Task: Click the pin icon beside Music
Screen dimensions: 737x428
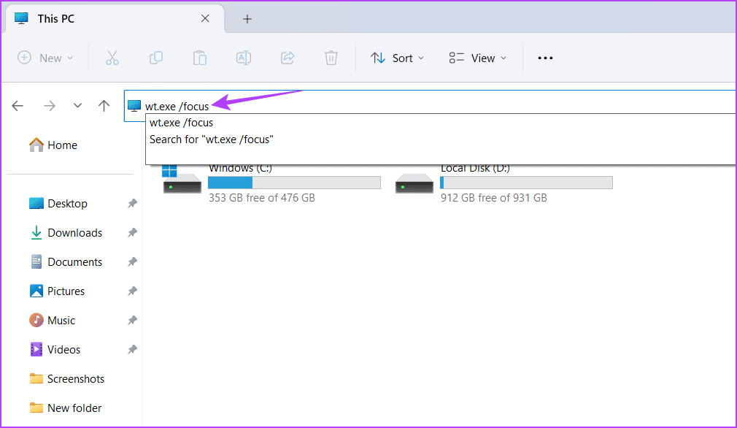Action: click(x=133, y=321)
